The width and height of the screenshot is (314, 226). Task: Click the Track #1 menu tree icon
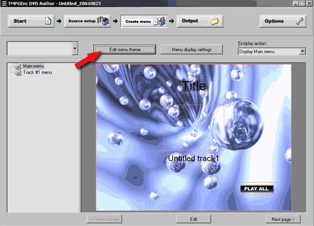(18, 73)
